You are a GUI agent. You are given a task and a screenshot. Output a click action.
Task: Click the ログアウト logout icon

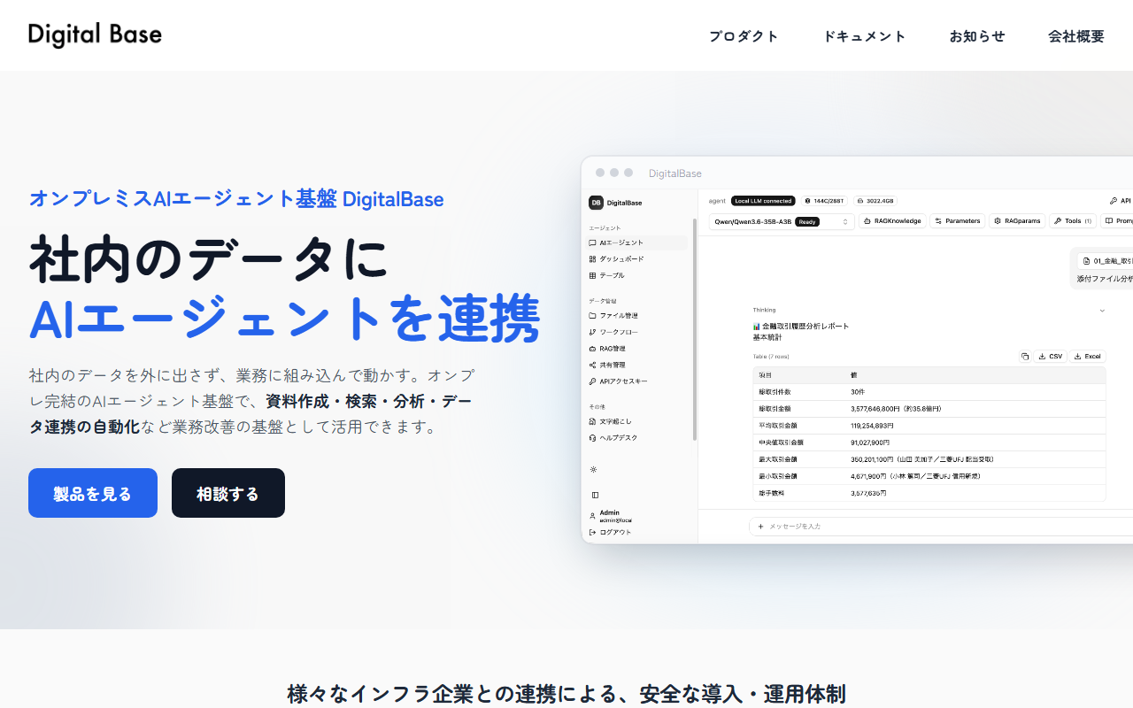click(592, 532)
